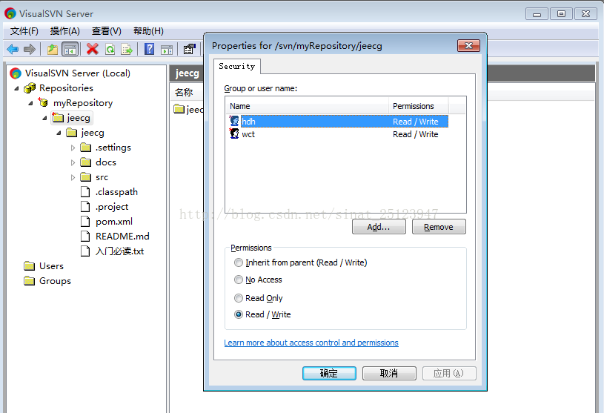Screen dimensions: 604x413
Task: Expand the .settings folder
Action: 73,148
